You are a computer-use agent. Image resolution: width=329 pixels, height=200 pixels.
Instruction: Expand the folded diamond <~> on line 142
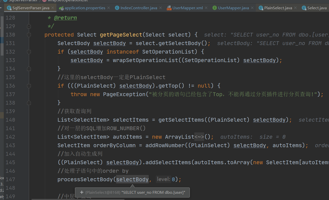point(199,137)
